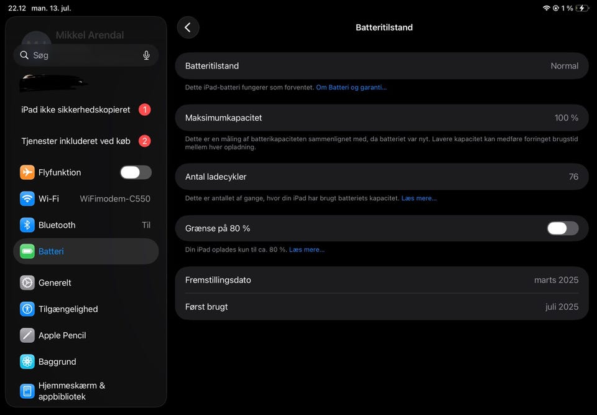The width and height of the screenshot is (597, 415).
Task: Tap the battery charging status indicator
Action: tap(582, 8)
